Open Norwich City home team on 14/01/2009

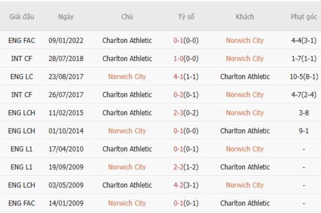(x=127, y=203)
